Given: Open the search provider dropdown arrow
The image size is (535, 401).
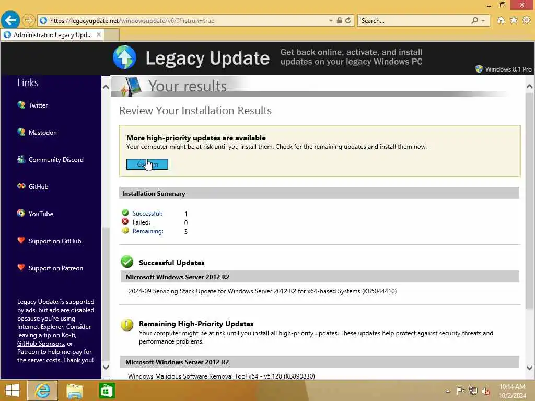Looking at the screenshot, I should coord(483,21).
